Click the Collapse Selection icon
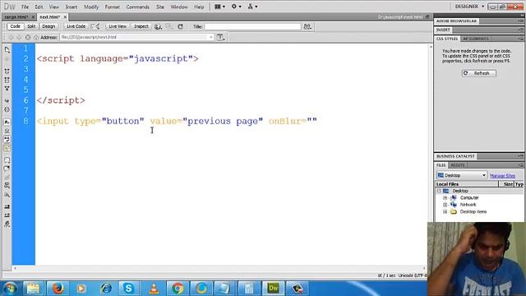 pyautogui.click(x=7, y=80)
